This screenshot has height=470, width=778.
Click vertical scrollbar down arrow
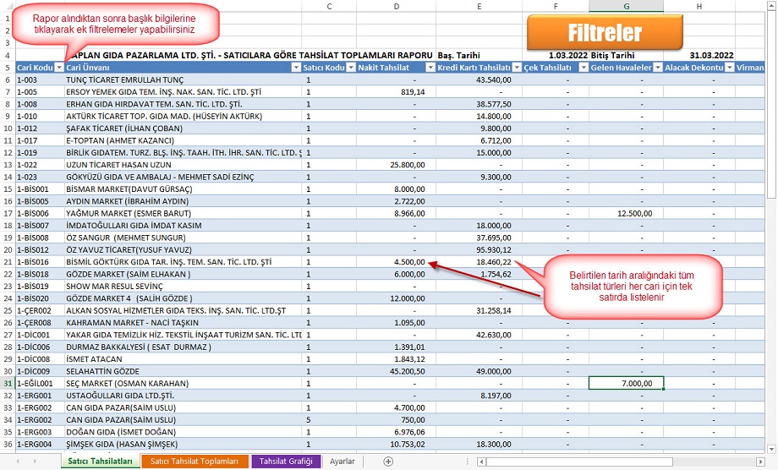click(771, 449)
